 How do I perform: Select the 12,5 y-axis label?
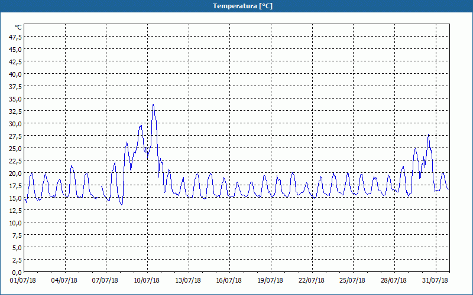click(x=16, y=211)
